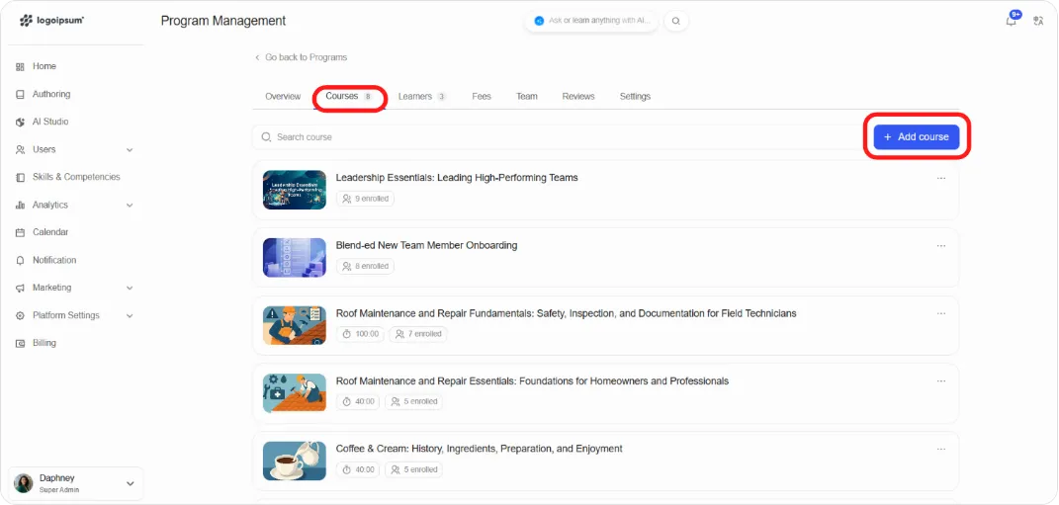Switch to the Reviews tab
1059x505 pixels.
(578, 97)
